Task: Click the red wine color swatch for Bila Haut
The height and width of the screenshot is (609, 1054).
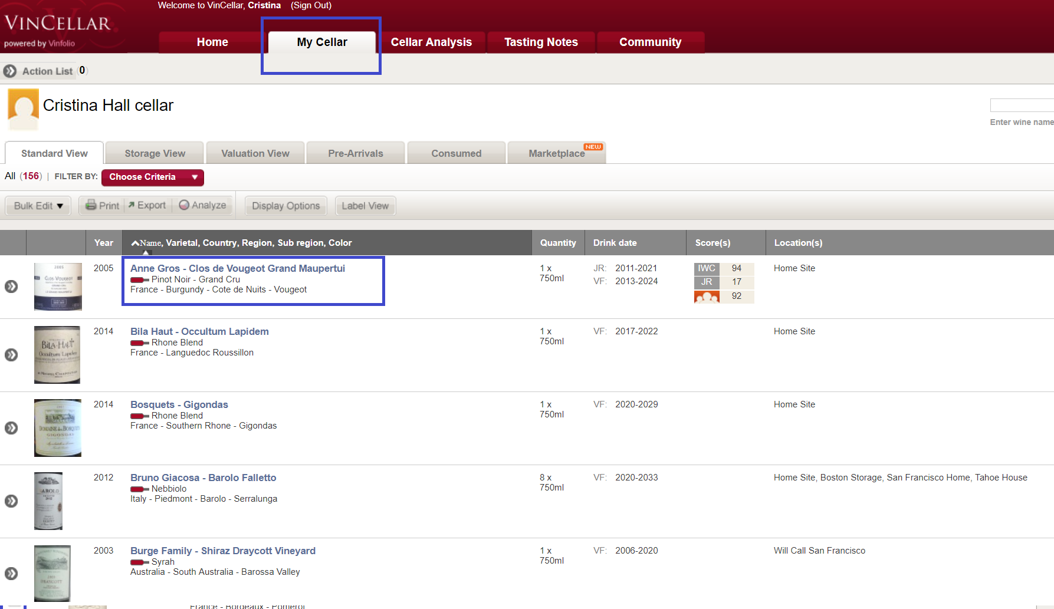Action: point(140,343)
